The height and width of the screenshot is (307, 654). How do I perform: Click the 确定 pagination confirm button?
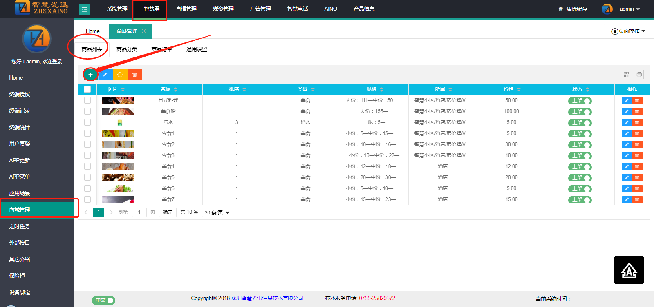[168, 212]
